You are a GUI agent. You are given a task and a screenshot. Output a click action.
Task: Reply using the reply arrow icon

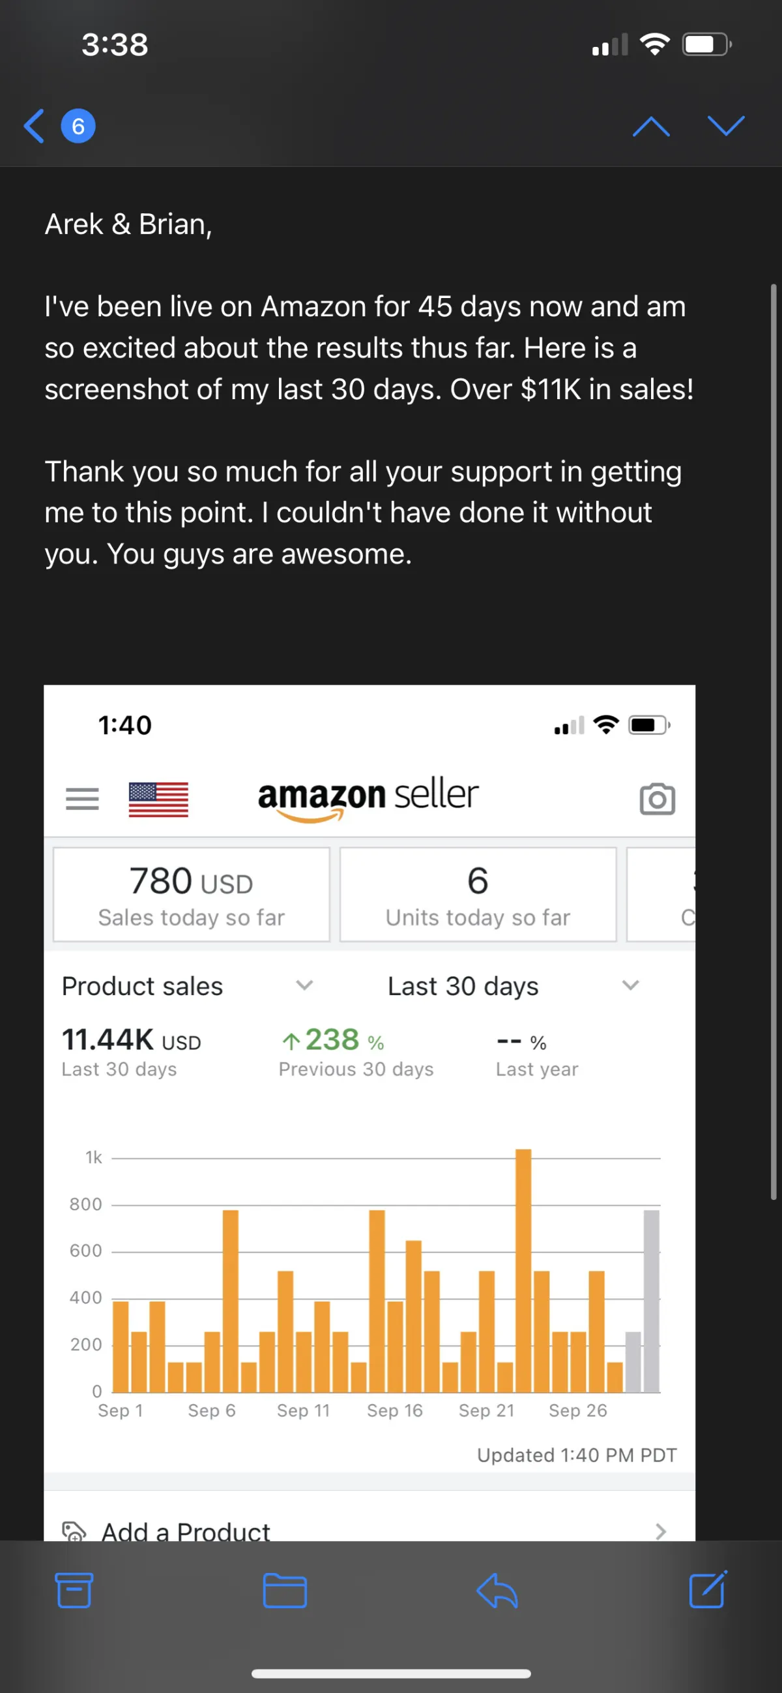(x=497, y=1591)
